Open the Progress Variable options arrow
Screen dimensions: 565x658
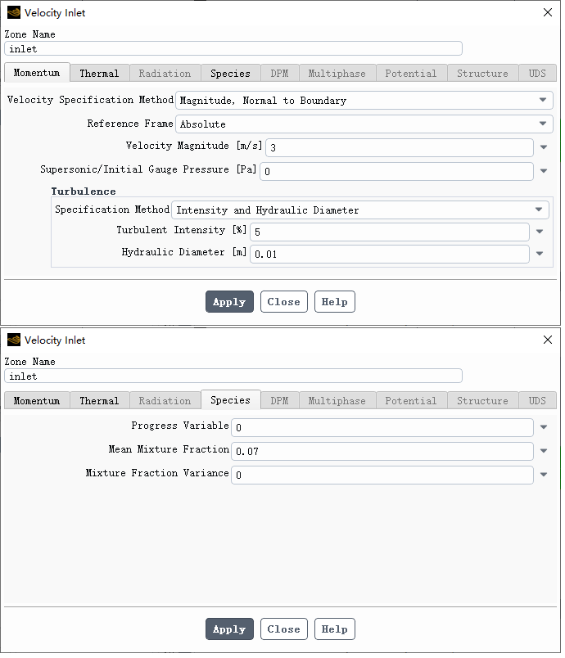coord(544,427)
